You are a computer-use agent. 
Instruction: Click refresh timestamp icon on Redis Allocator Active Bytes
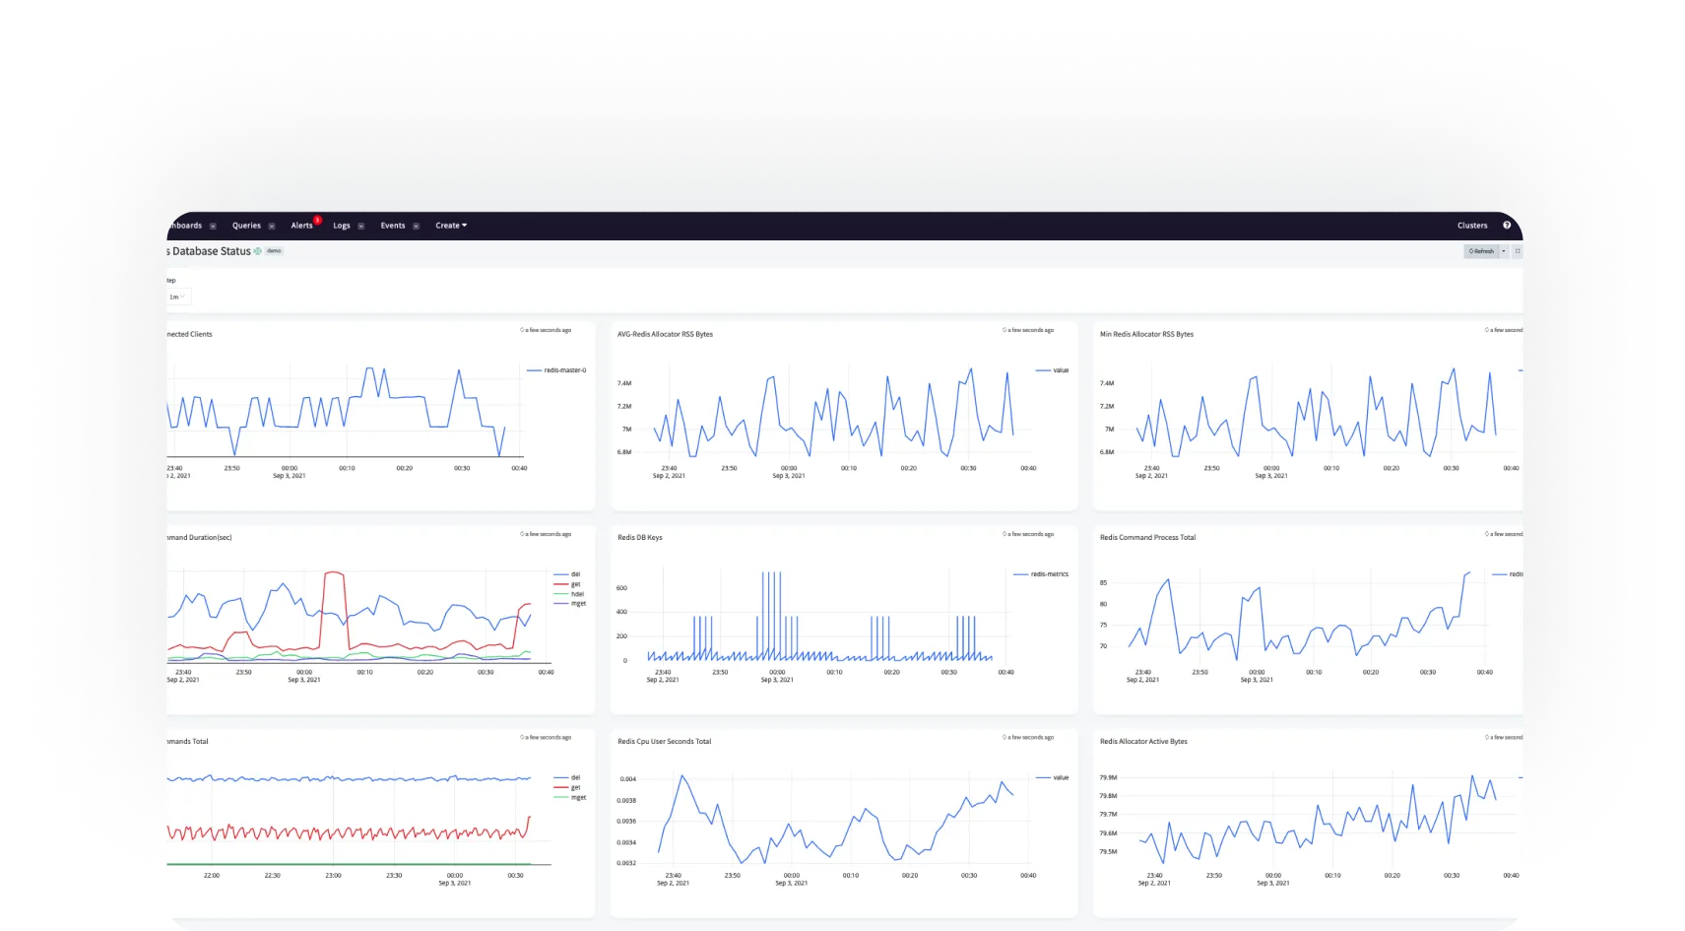click(1487, 737)
